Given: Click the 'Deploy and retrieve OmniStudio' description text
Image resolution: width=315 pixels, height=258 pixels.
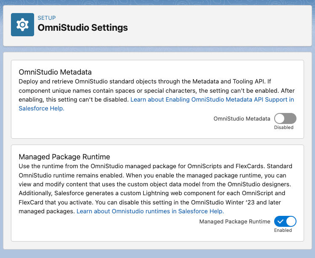Looking at the screenshot, I should 63,81.
